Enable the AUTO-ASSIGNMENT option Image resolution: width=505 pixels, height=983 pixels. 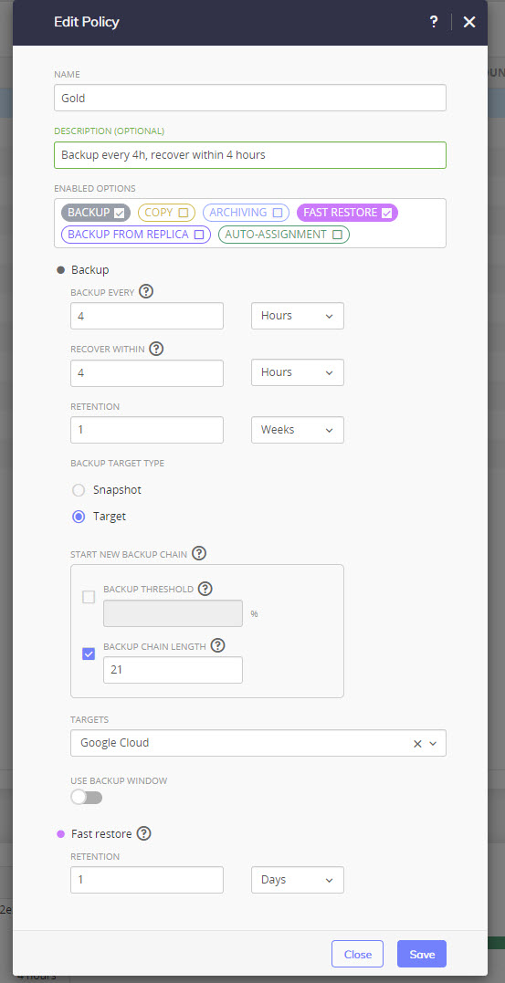[x=284, y=235]
